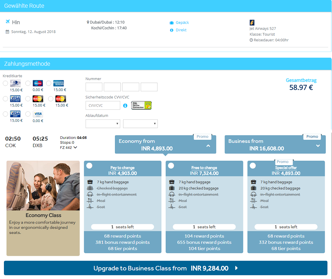Image resolution: width=332 pixels, height=279 pixels.
Task: Click the Diners Club card logo
Action: [x=15, y=83]
